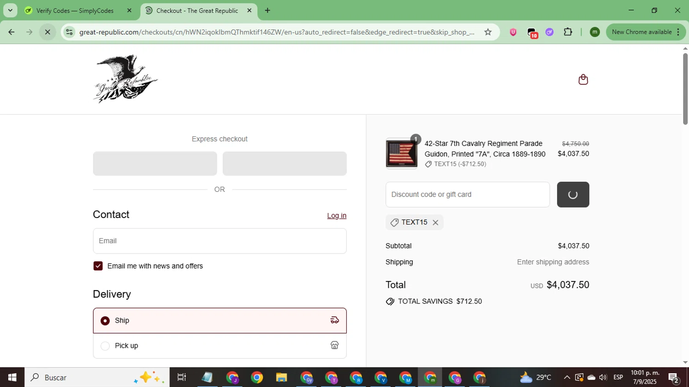Open the Windows Start menu
Viewport: 689px width, 387px height.
(x=12, y=377)
